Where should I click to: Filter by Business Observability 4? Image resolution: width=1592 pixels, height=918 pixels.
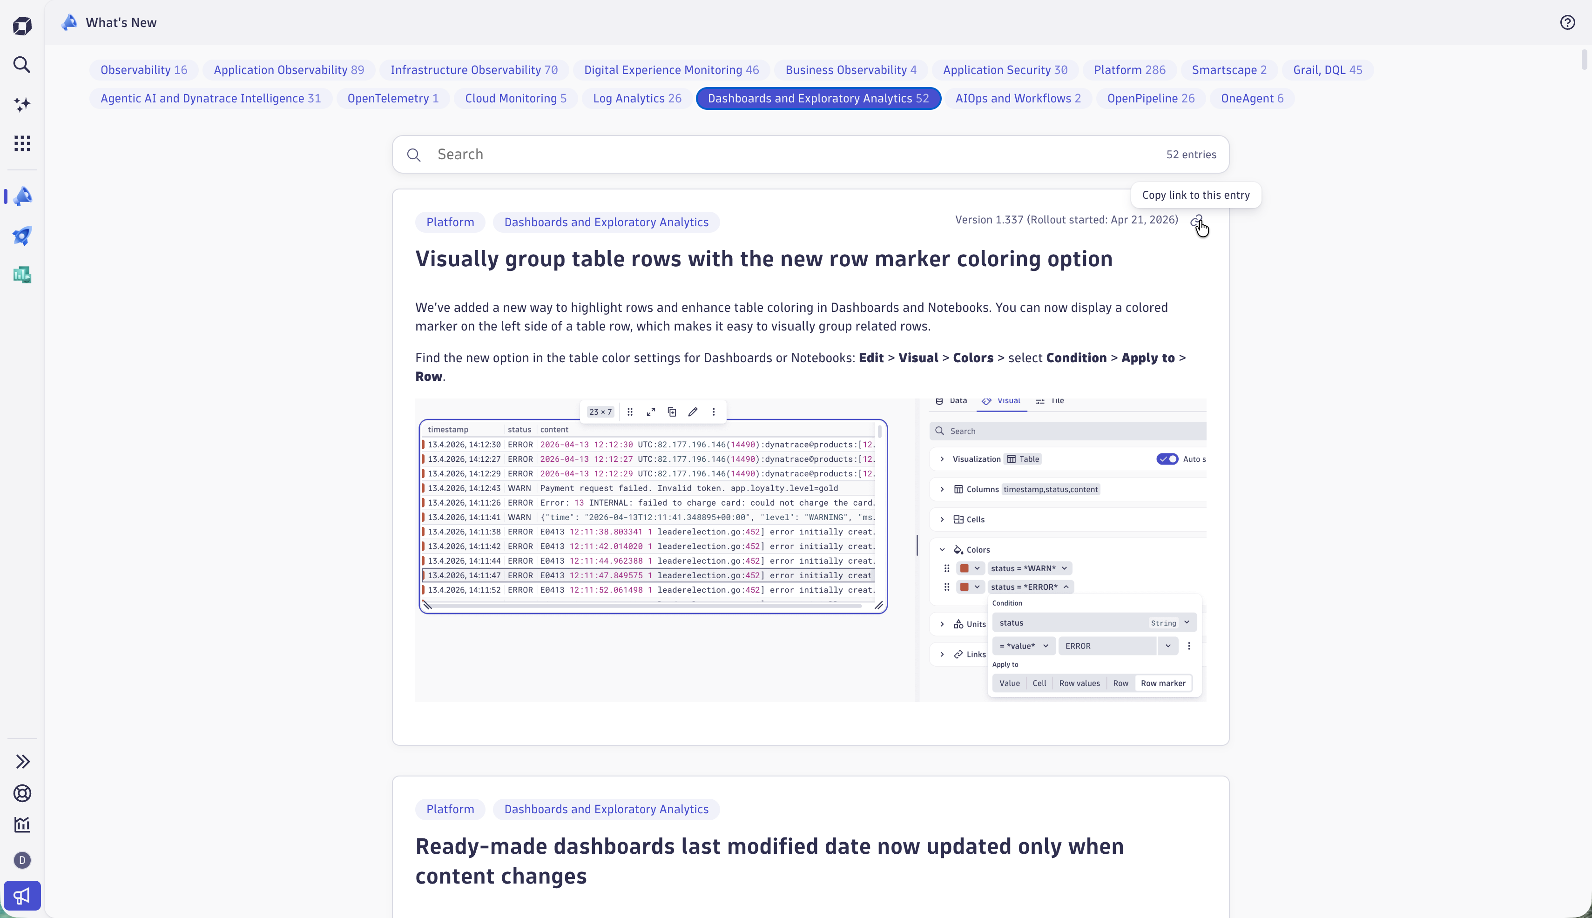(x=851, y=70)
